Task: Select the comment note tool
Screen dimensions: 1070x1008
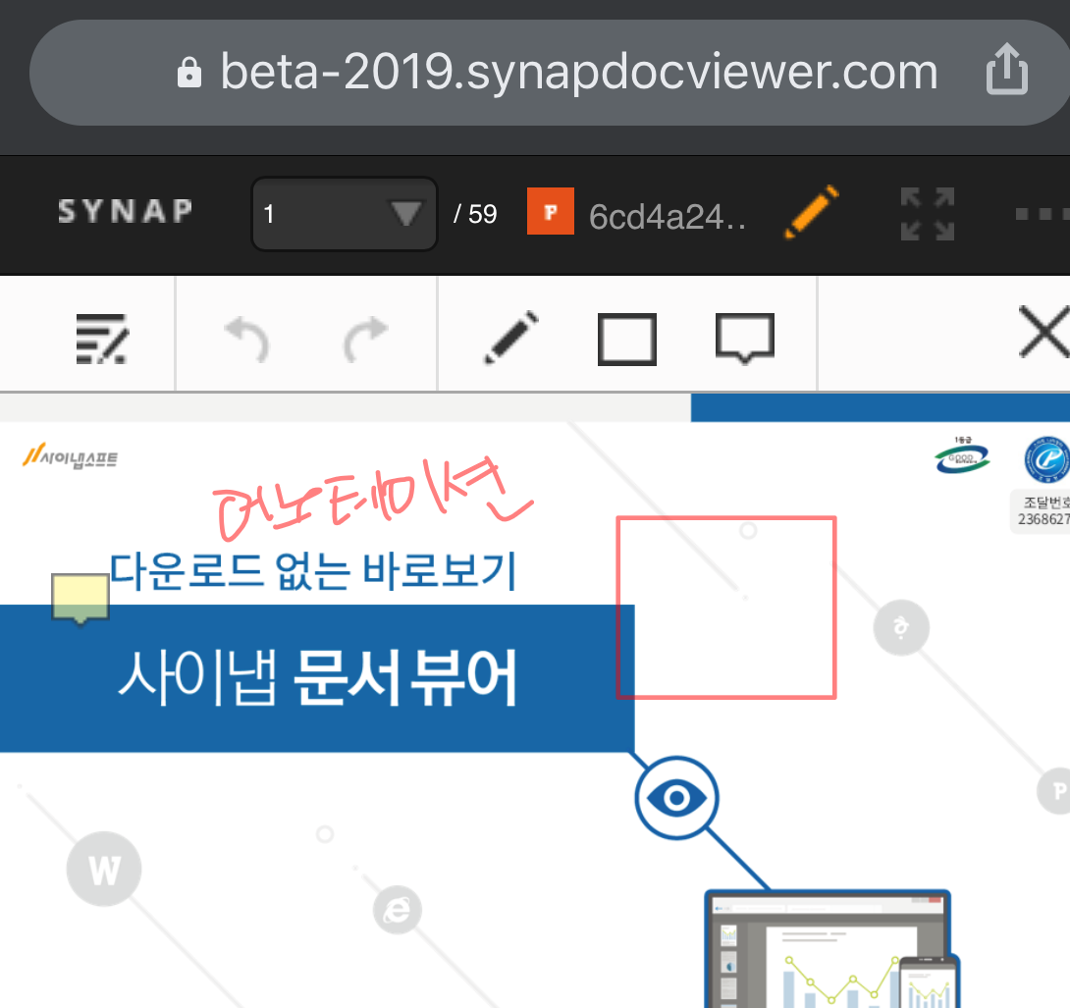Action: [x=744, y=339]
